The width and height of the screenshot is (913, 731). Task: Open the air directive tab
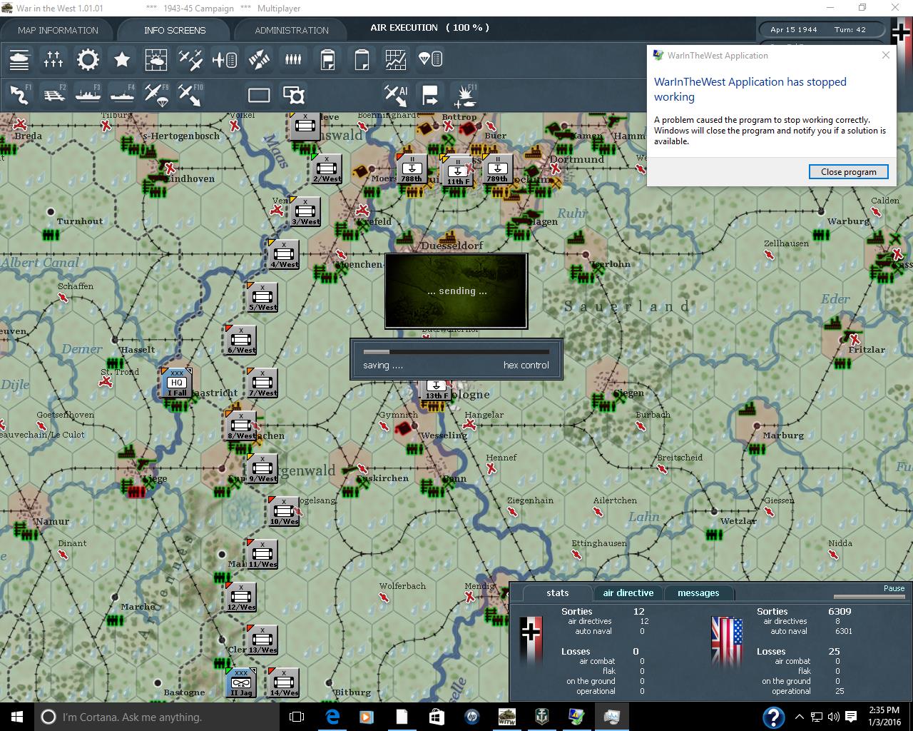point(628,593)
